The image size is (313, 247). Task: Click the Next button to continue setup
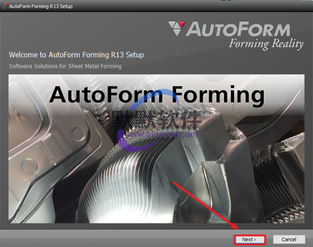(250, 239)
